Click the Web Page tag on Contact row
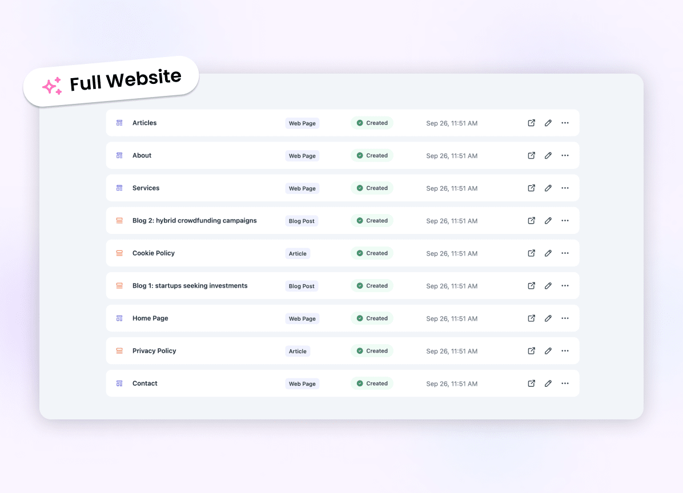Viewport: 683px width, 493px height. 302,384
